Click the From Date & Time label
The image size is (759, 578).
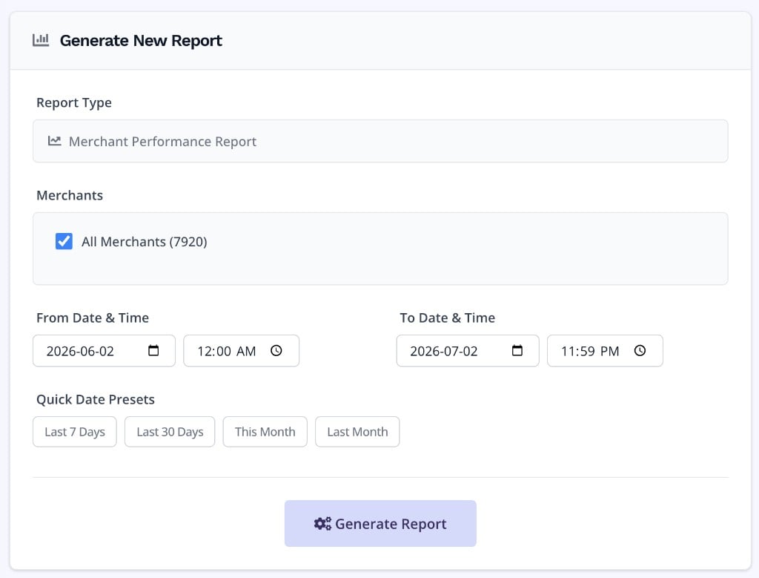tap(93, 318)
